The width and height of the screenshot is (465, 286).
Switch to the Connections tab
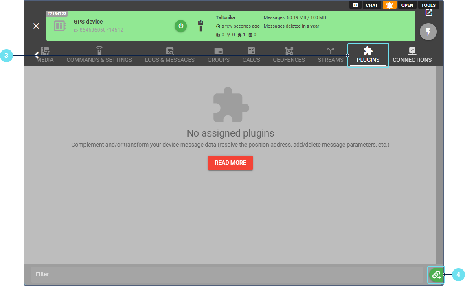(x=412, y=55)
